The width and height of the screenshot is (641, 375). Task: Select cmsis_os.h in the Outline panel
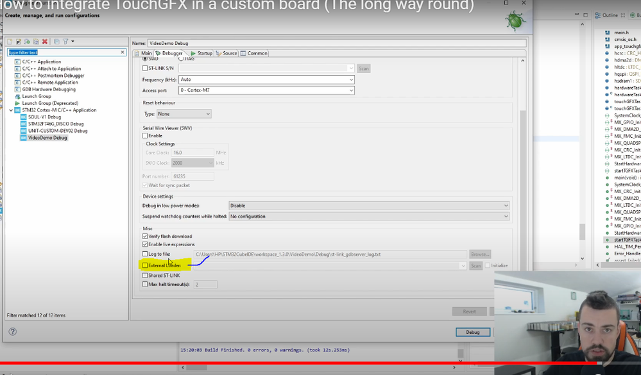point(625,40)
